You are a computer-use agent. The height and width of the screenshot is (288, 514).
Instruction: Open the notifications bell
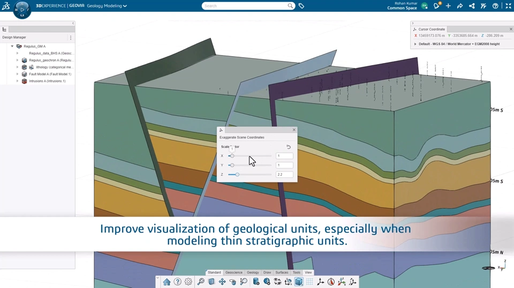point(436,6)
